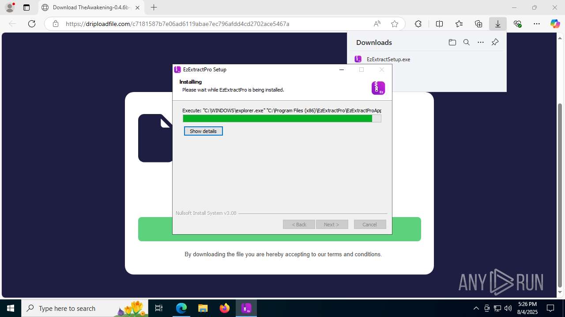Open the Edge profile icon
The height and width of the screenshot is (317, 565).
click(10, 7)
